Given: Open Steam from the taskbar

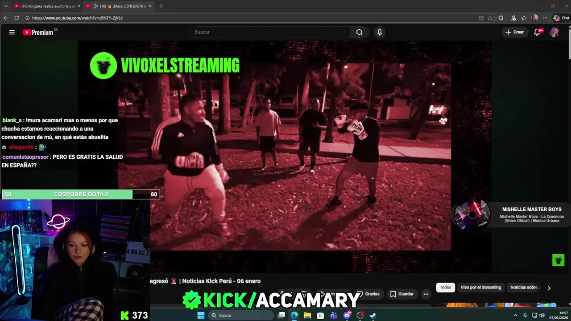Looking at the screenshot, I should [x=373, y=315].
